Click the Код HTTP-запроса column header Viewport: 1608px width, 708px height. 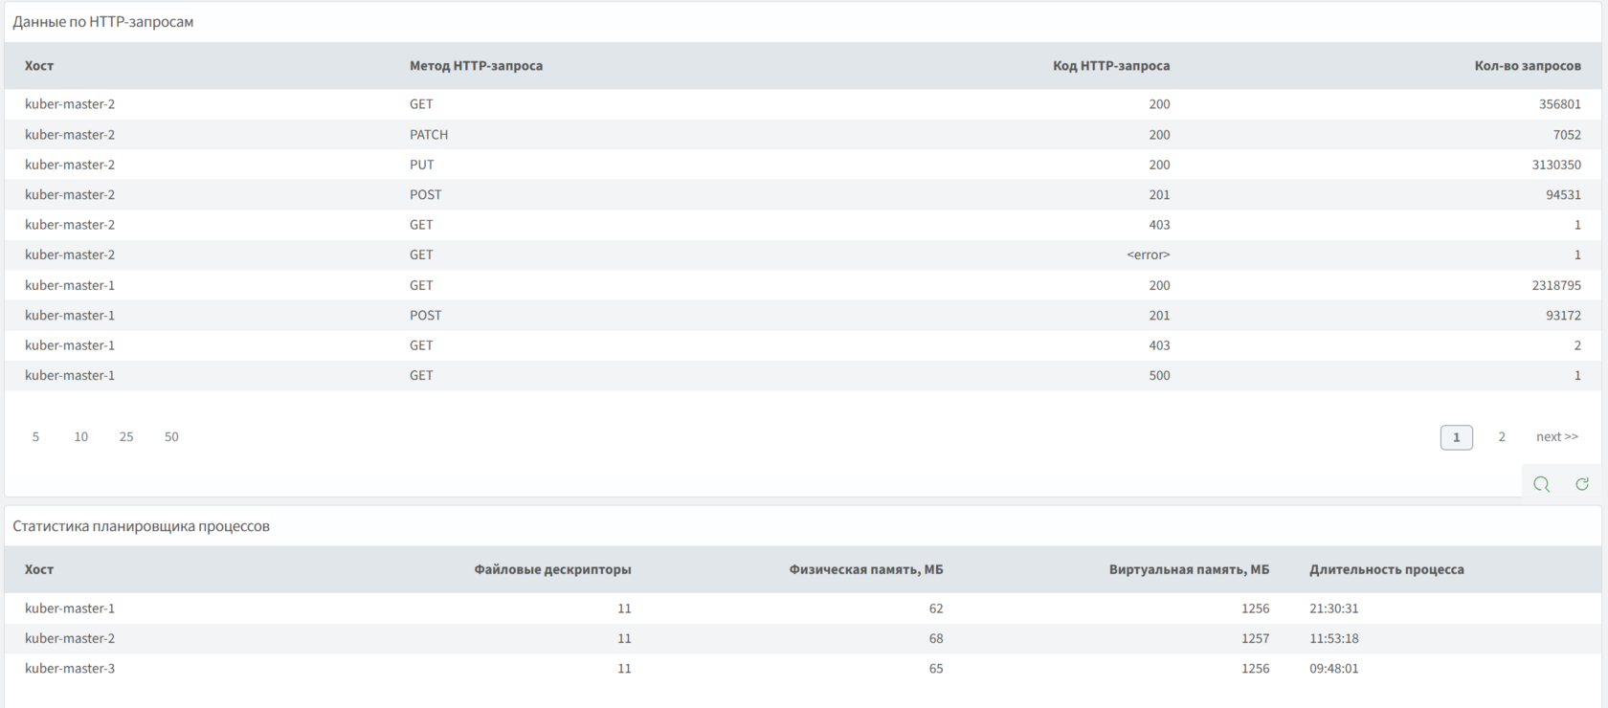click(x=1110, y=66)
